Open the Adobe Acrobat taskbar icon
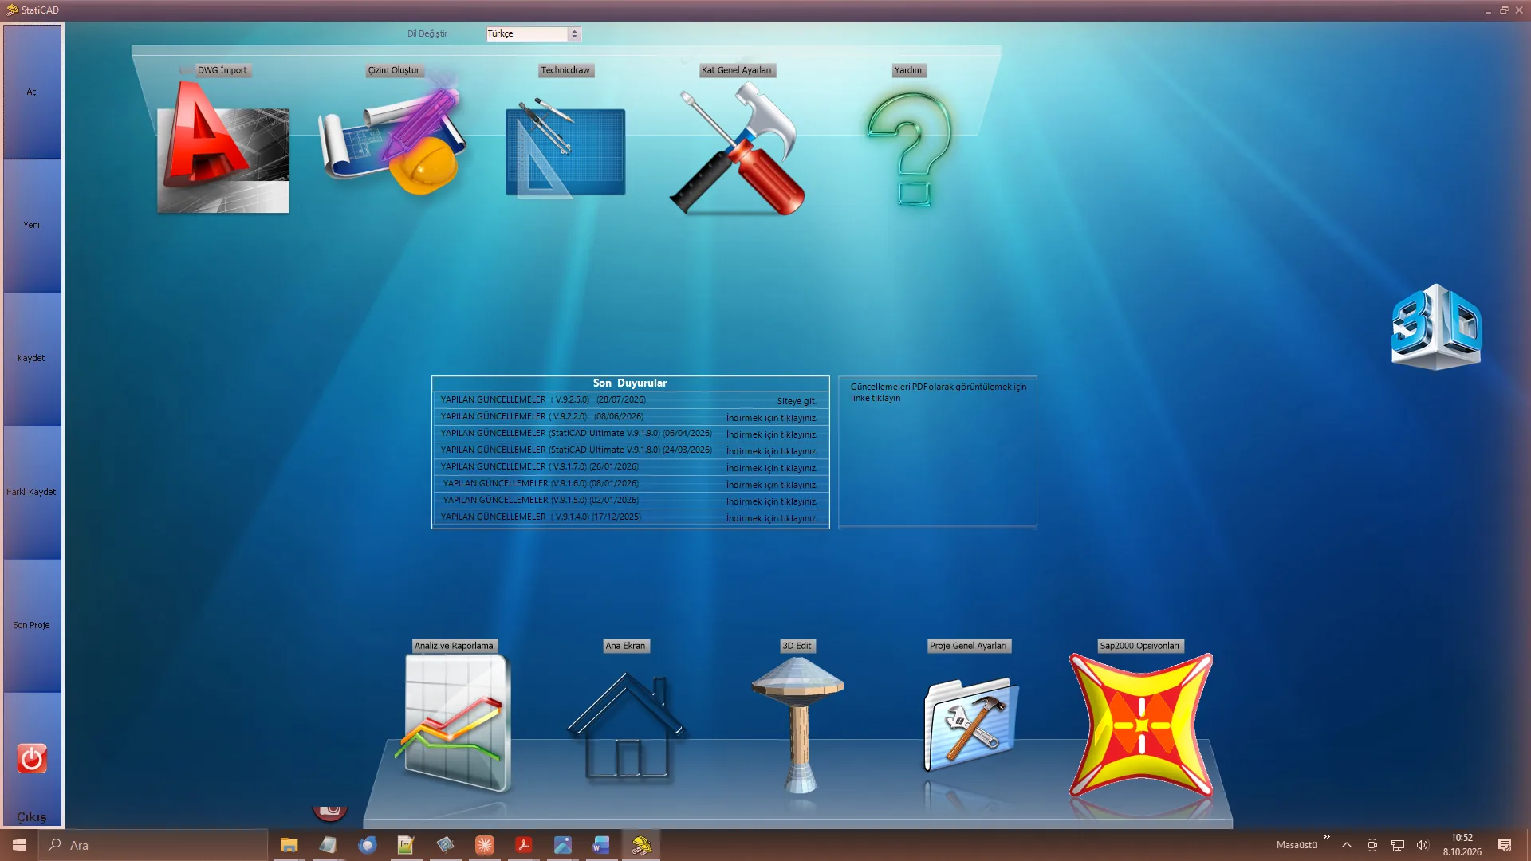This screenshot has width=1531, height=861. click(x=523, y=845)
